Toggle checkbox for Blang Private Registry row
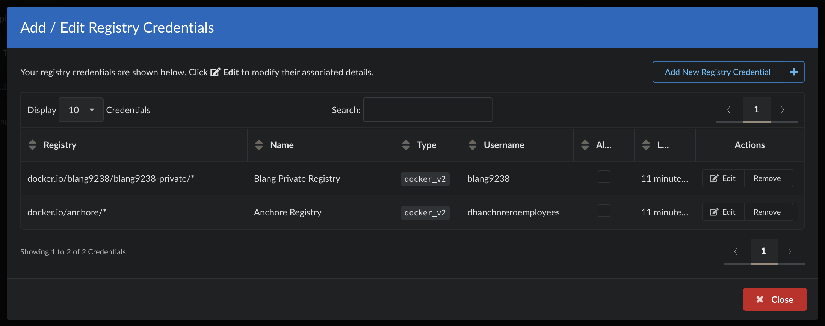The height and width of the screenshot is (326, 825). tap(604, 177)
